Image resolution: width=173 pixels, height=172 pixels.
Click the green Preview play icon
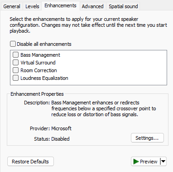[x=136, y=162]
